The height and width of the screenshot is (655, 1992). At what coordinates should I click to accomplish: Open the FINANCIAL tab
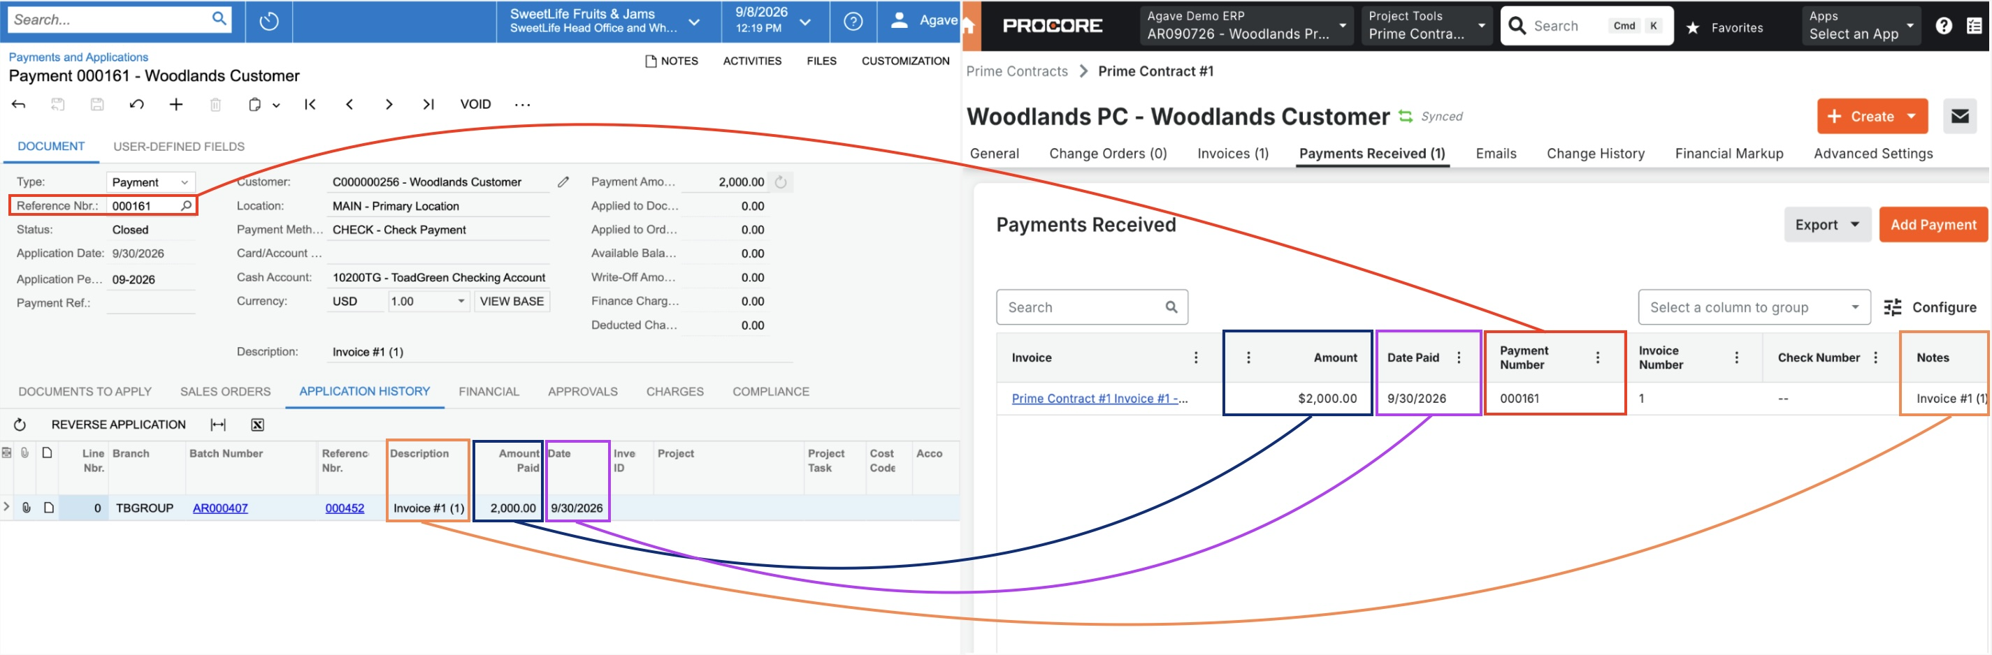(489, 392)
